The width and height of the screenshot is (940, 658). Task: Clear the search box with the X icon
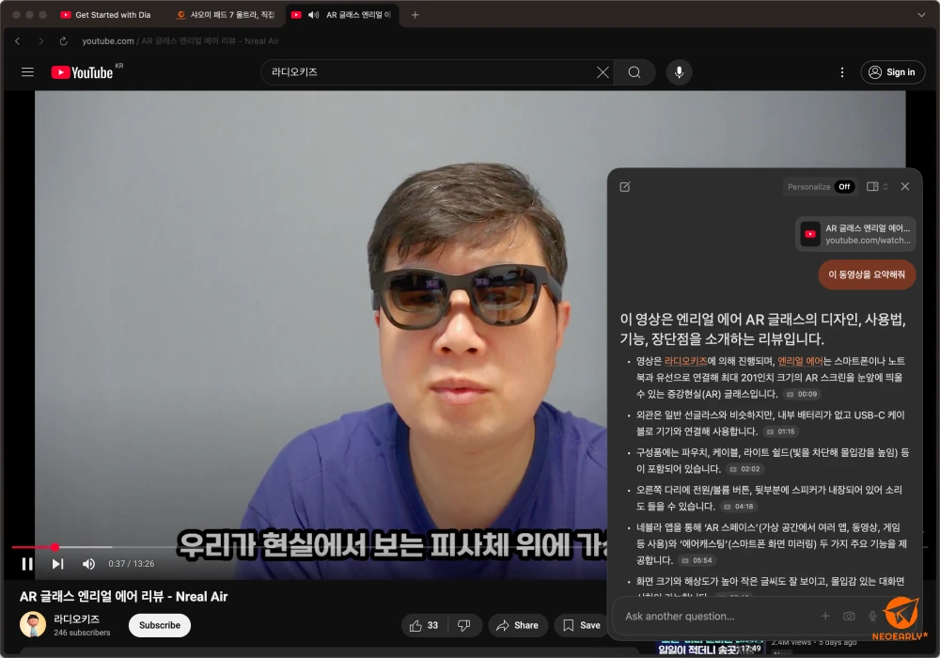coord(603,72)
